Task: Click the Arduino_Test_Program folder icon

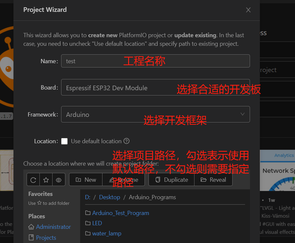Action: (88, 213)
